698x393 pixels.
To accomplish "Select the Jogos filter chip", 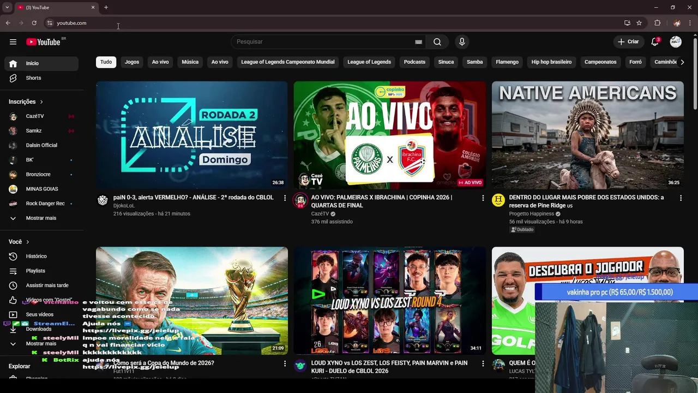I will click(x=132, y=62).
